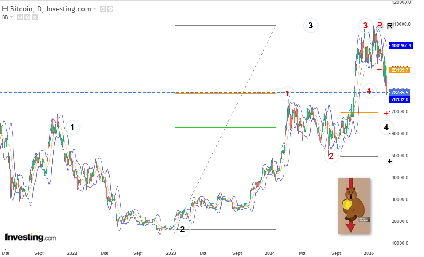Select red wave label 1 at 2024 peak
The width and height of the screenshot is (424, 257).
[287, 94]
